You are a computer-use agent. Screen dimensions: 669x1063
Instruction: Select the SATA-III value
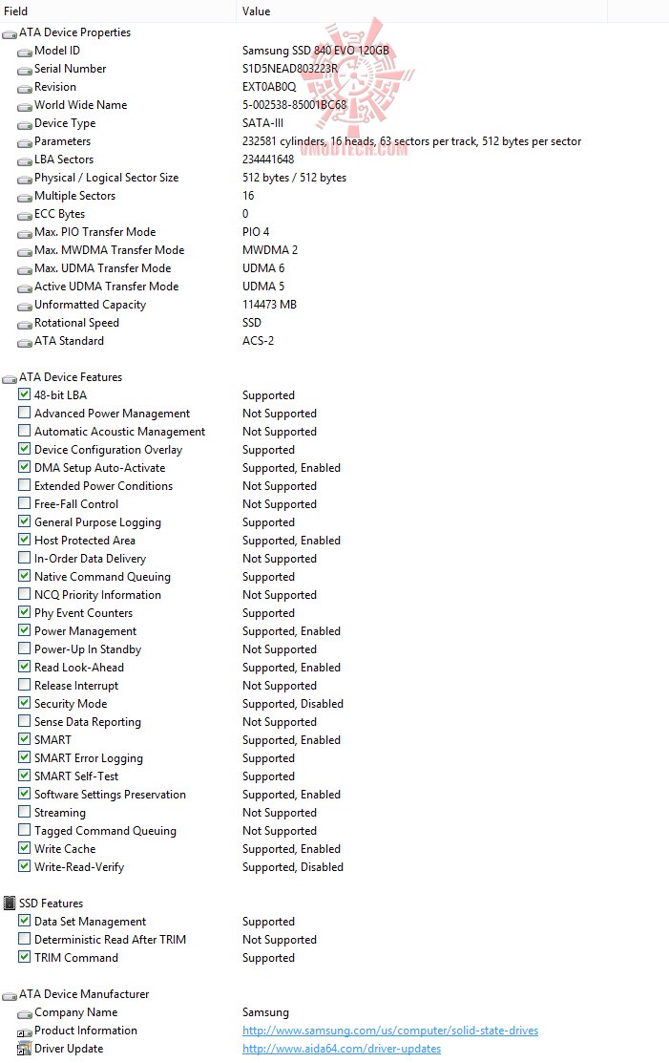pyautogui.click(x=262, y=123)
